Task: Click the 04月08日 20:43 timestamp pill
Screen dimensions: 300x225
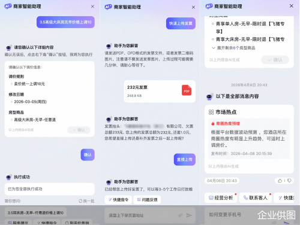Action: point(222,181)
